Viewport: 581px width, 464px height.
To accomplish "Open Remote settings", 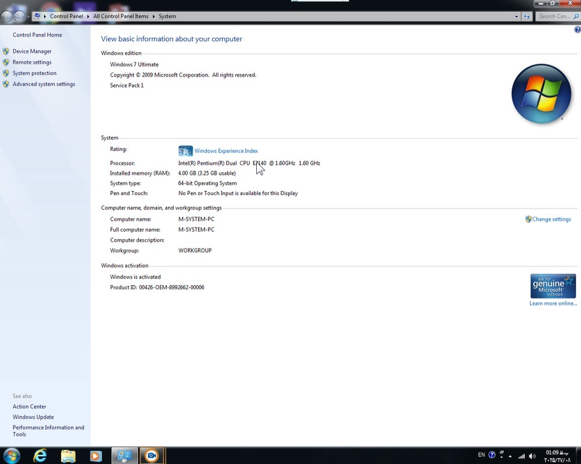I will tap(32, 62).
